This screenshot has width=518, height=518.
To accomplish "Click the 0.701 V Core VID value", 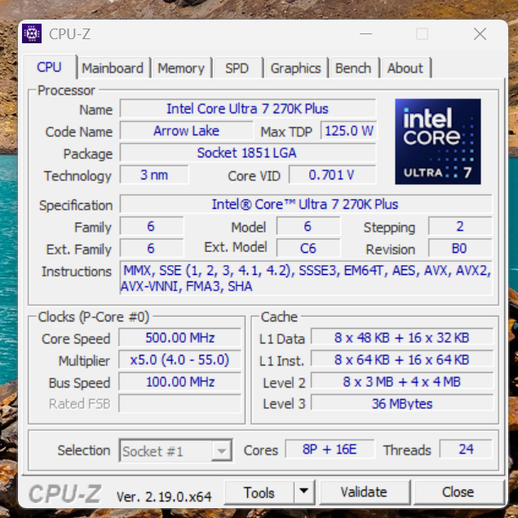I will click(x=332, y=175).
